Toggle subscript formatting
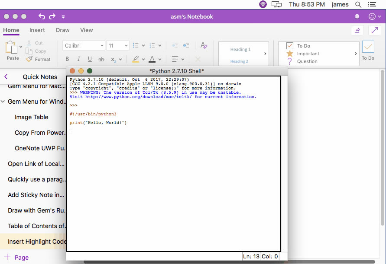This screenshot has width=386, height=264. [113, 59]
